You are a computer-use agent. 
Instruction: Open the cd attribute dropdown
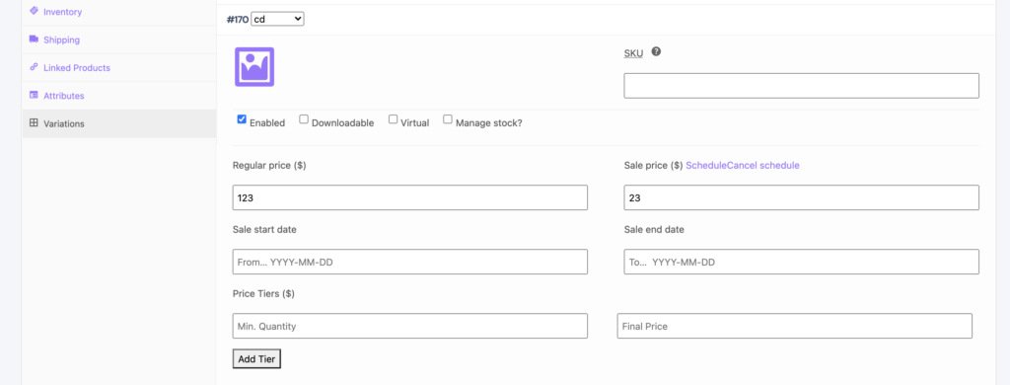tap(277, 20)
